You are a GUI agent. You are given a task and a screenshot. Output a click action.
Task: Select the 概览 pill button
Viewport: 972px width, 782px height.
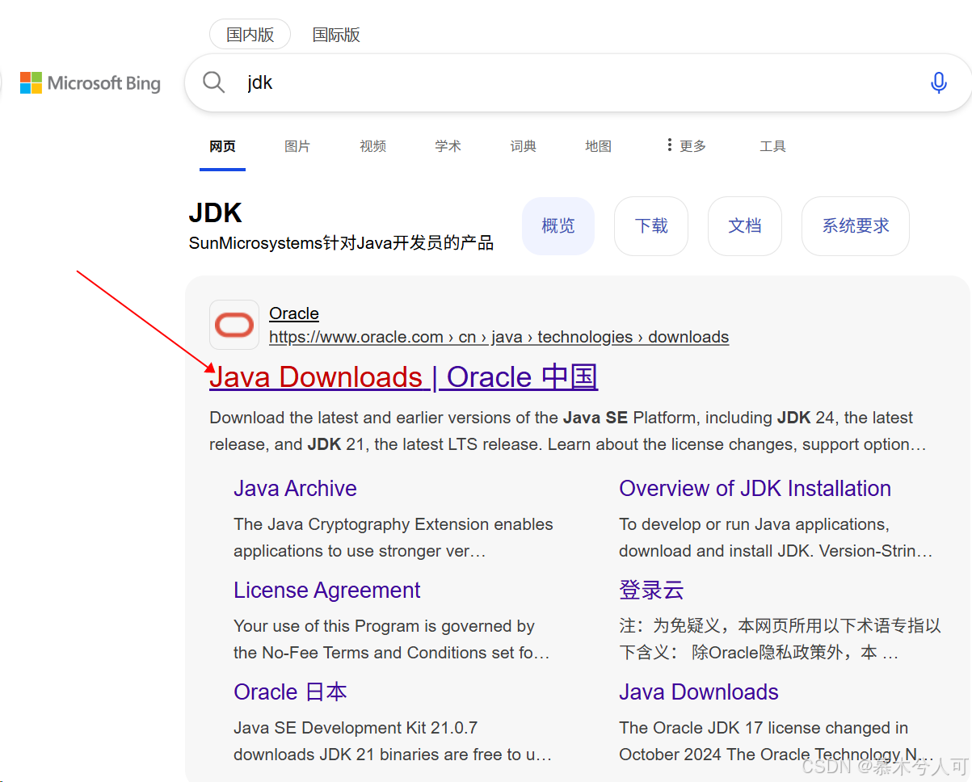point(558,226)
